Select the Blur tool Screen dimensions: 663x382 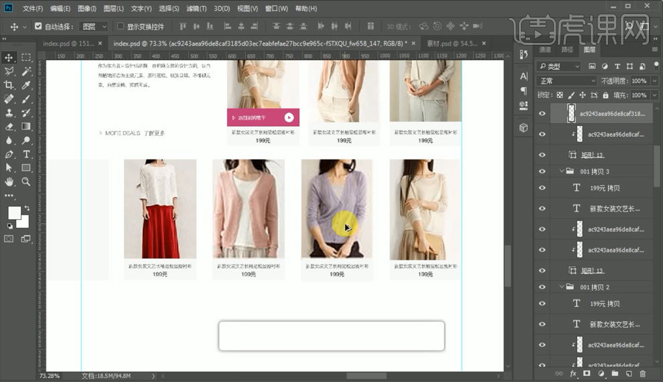coord(9,141)
